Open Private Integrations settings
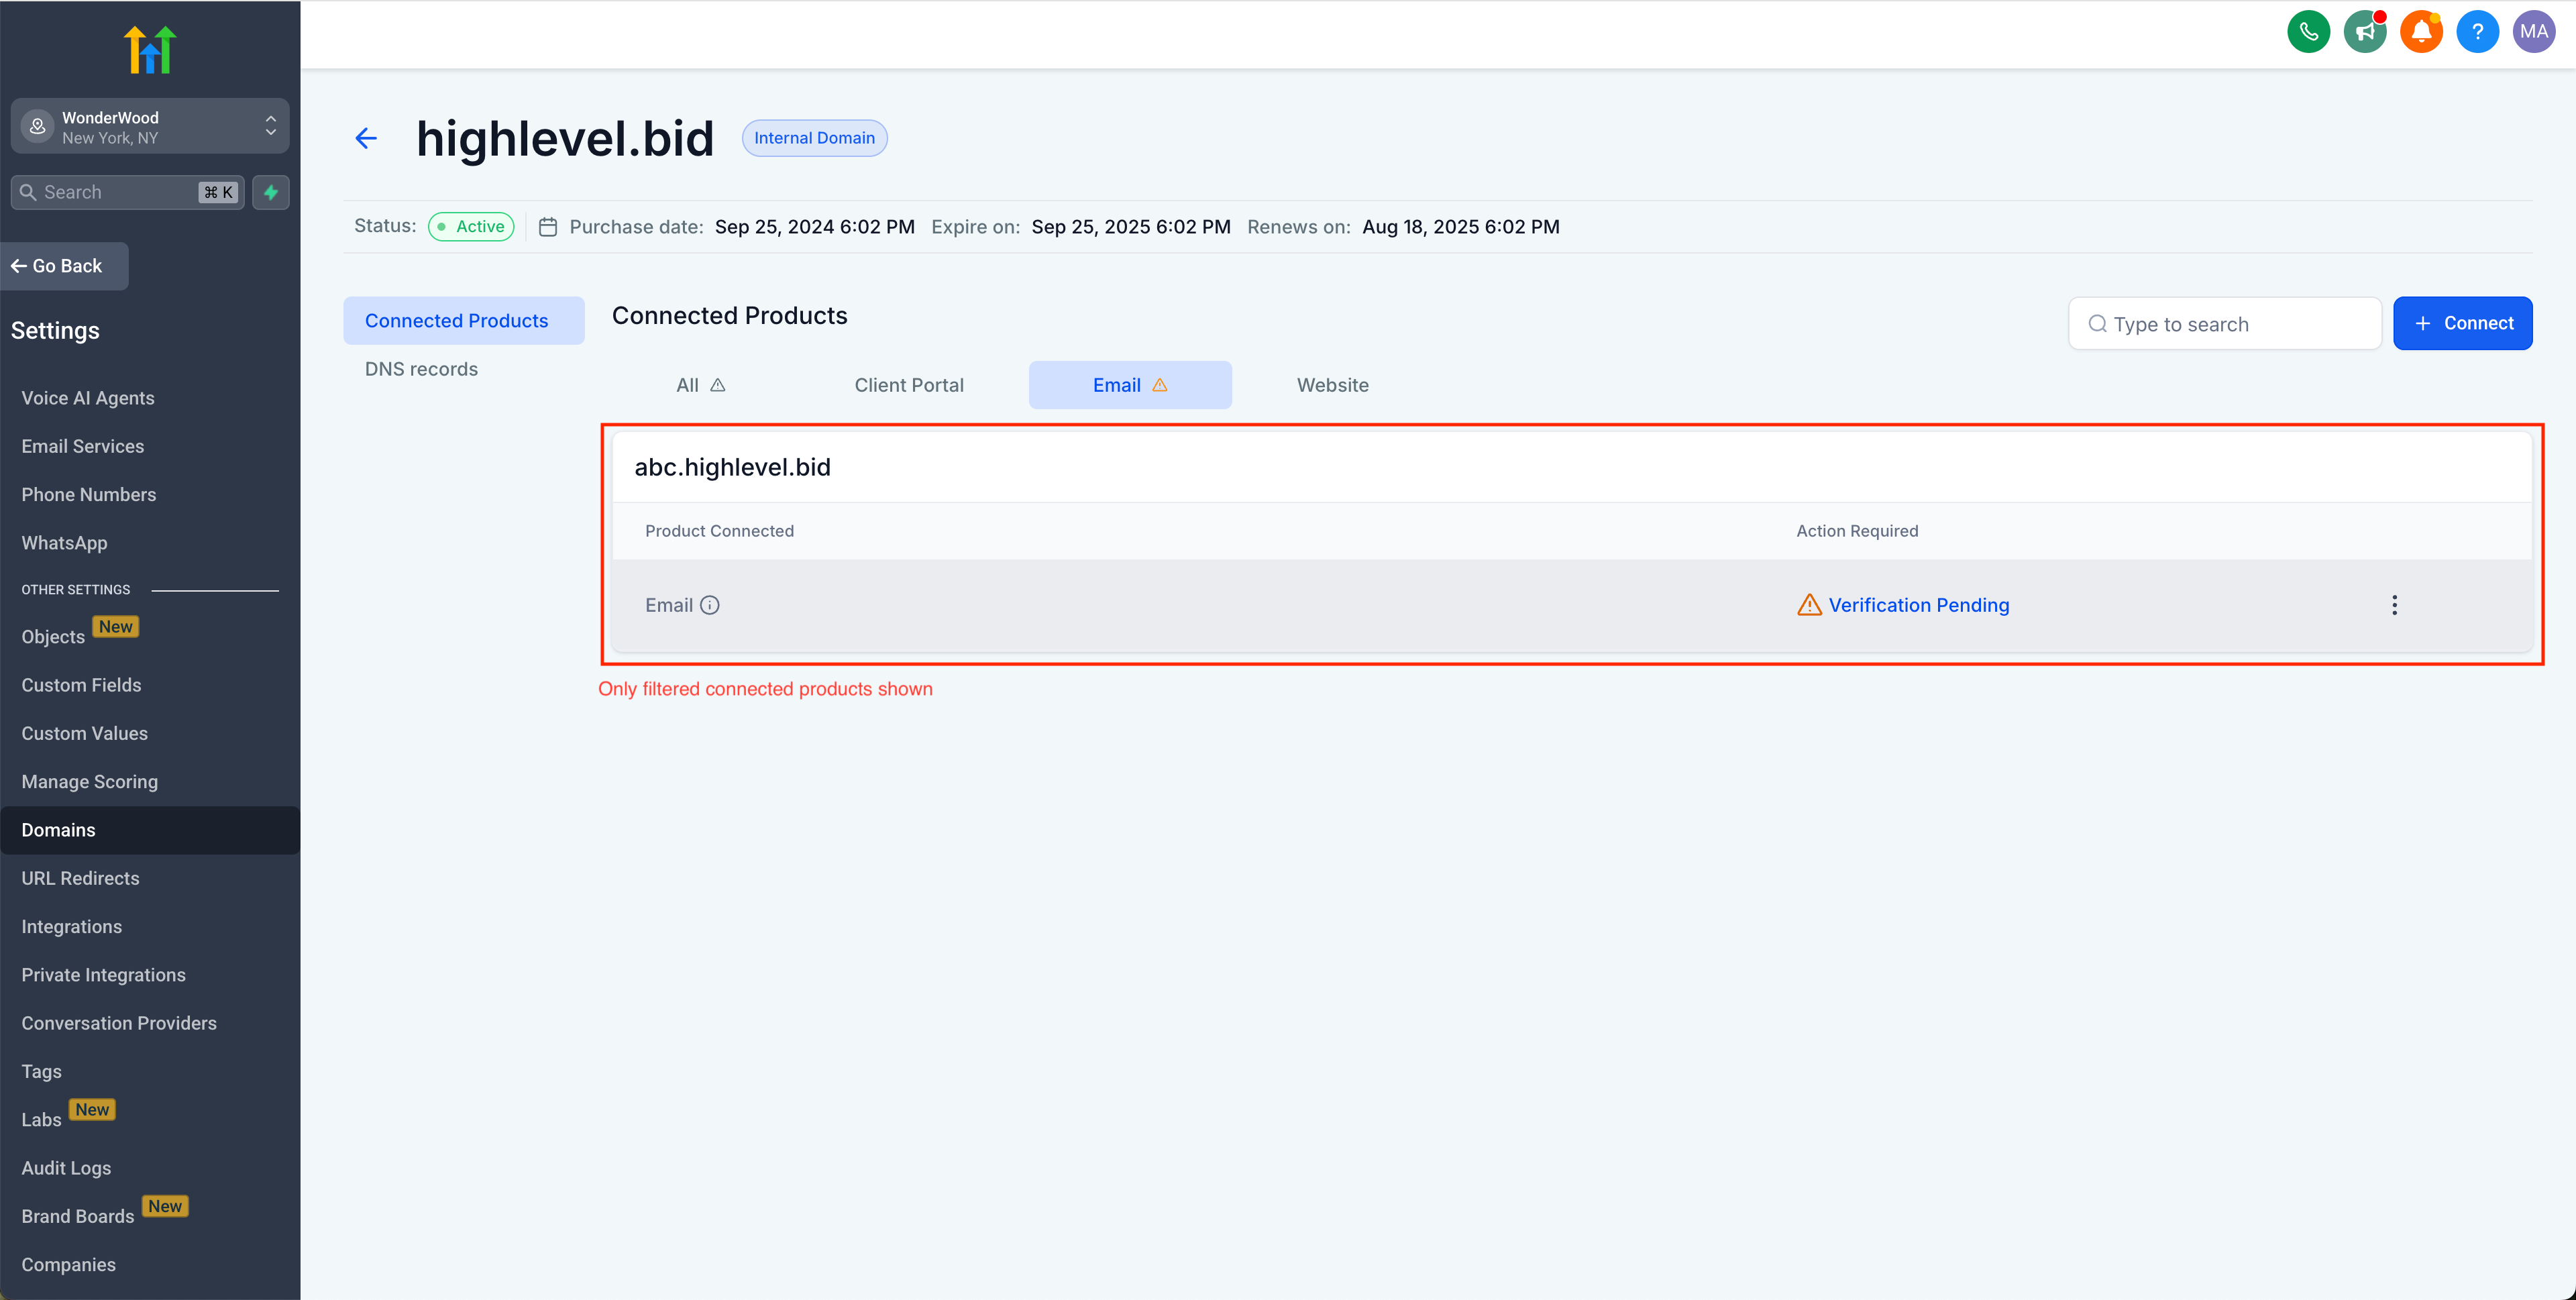Image resolution: width=2576 pixels, height=1300 pixels. (104, 975)
